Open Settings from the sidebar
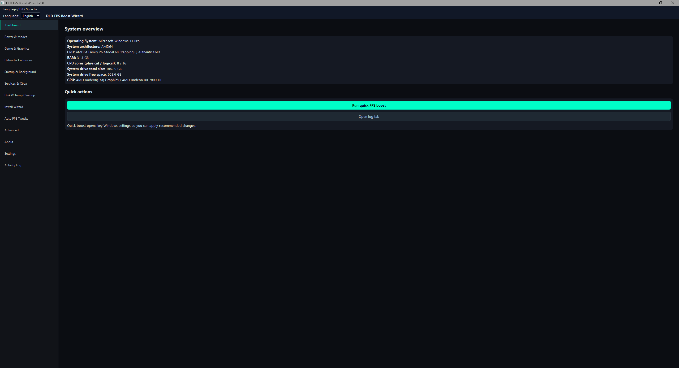The image size is (679, 368). point(10,154)
